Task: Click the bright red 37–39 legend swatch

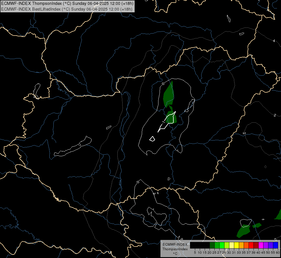Action: point(251,245)
